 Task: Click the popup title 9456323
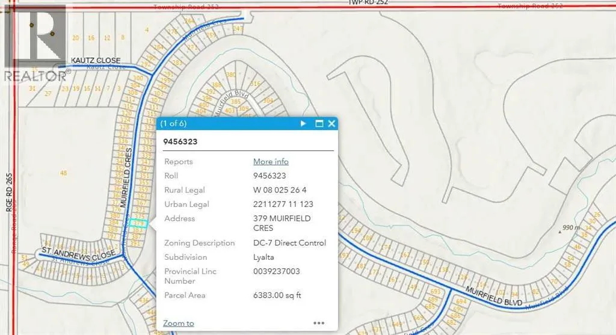[x=181, y=142]
